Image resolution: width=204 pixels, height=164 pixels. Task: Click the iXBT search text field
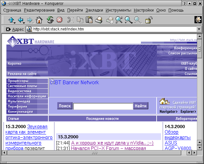pos(103,106)
